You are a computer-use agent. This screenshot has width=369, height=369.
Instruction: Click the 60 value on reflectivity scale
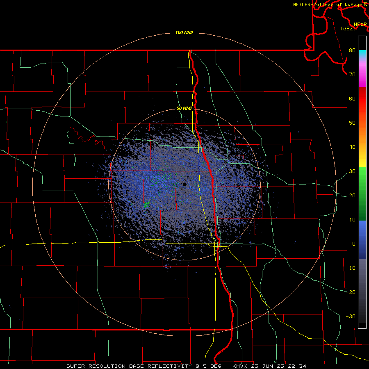[352, 98]
